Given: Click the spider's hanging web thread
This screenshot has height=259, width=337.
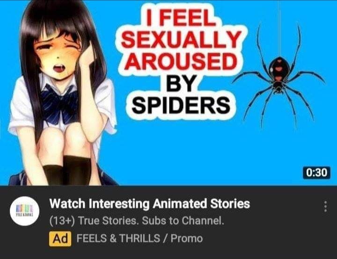Looking at the screenshot, I should point(279,28).
